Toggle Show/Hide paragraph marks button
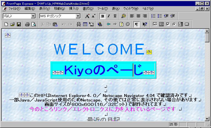 click(137, 24)
